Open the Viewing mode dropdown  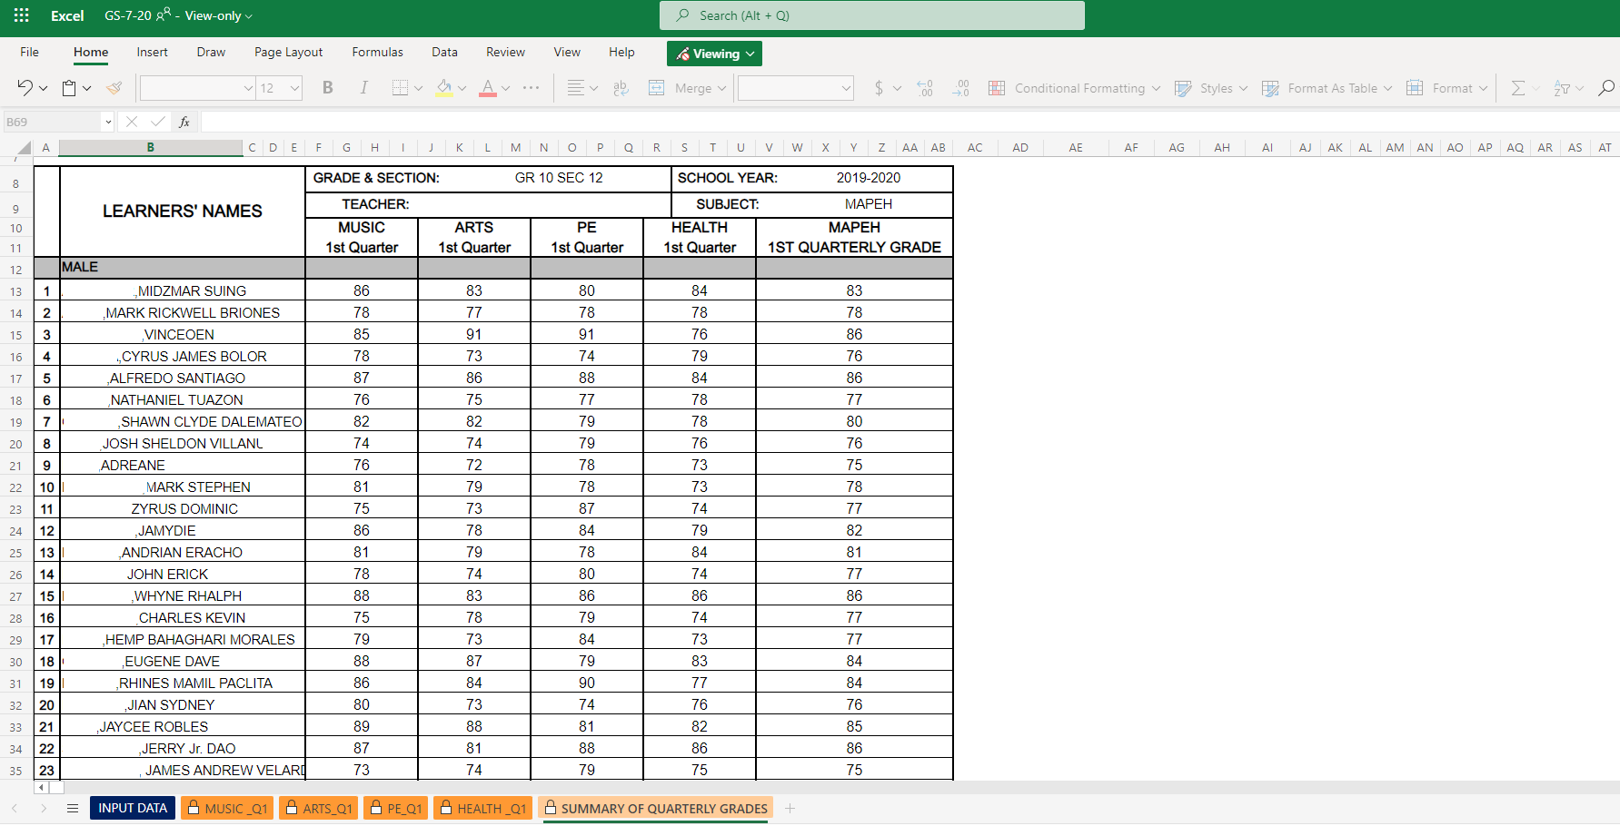coord(714,54)
